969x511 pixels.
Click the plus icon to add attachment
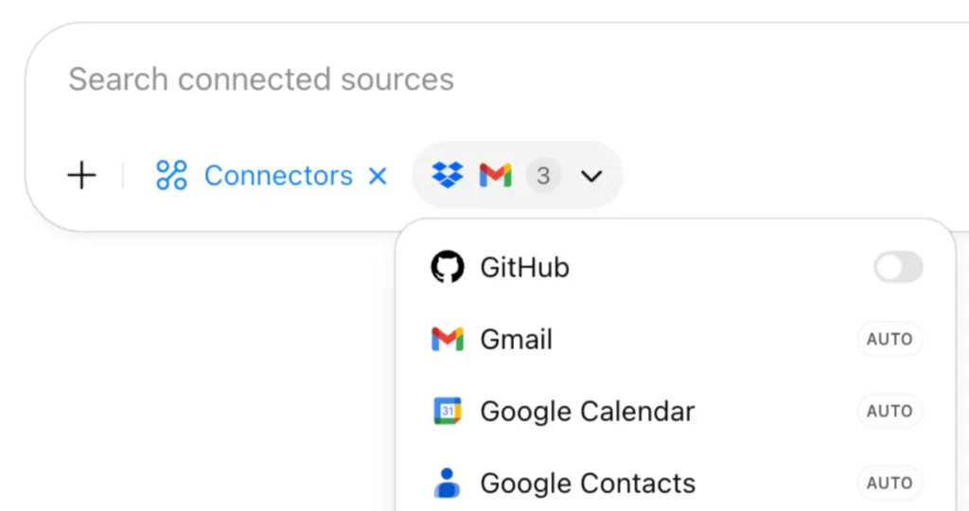(81, 175)
